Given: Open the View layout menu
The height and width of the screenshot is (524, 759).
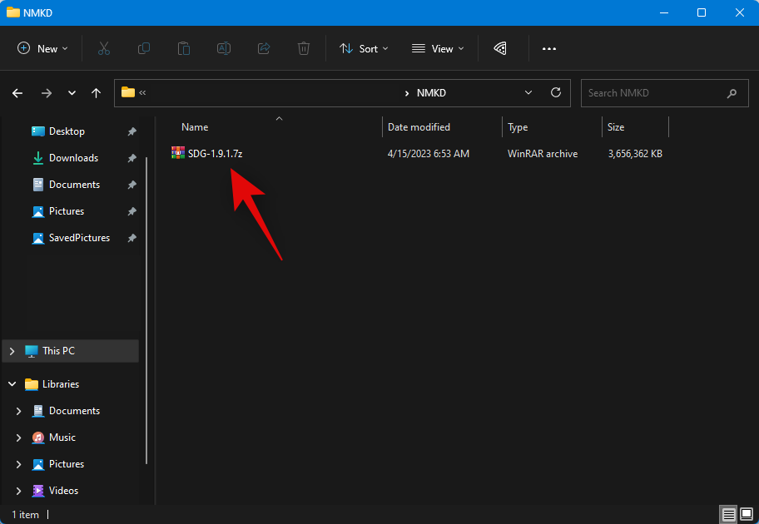Looking at the screenshot, I should [438, 49].
